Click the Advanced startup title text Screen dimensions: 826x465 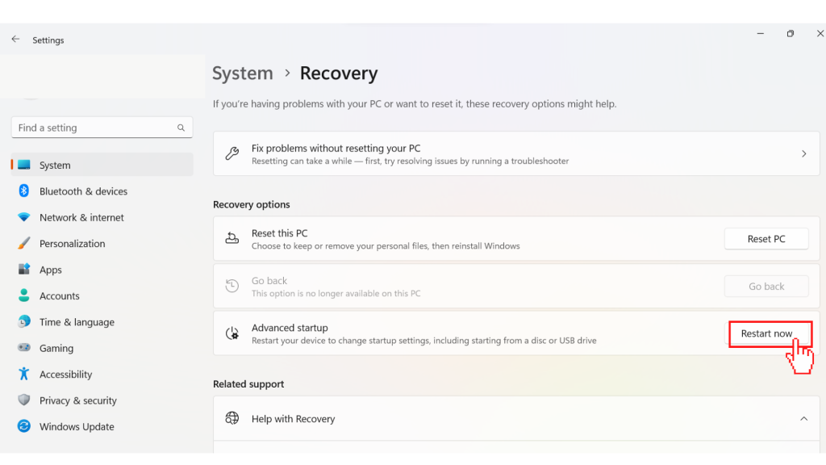pos(290,328)
